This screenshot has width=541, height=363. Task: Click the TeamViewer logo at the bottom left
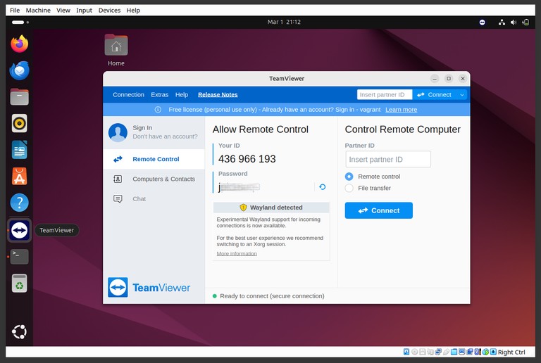point(149,288)
